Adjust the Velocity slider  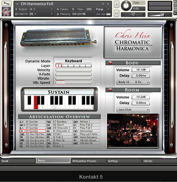click(74, 70)
